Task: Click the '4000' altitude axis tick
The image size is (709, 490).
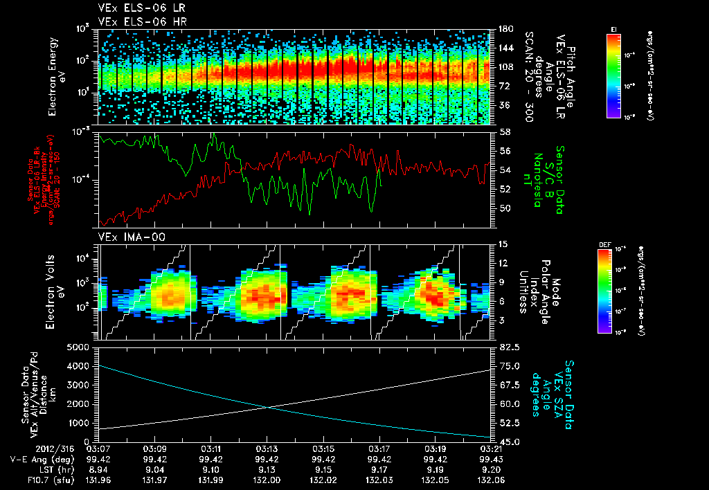Action: (78, 366)
